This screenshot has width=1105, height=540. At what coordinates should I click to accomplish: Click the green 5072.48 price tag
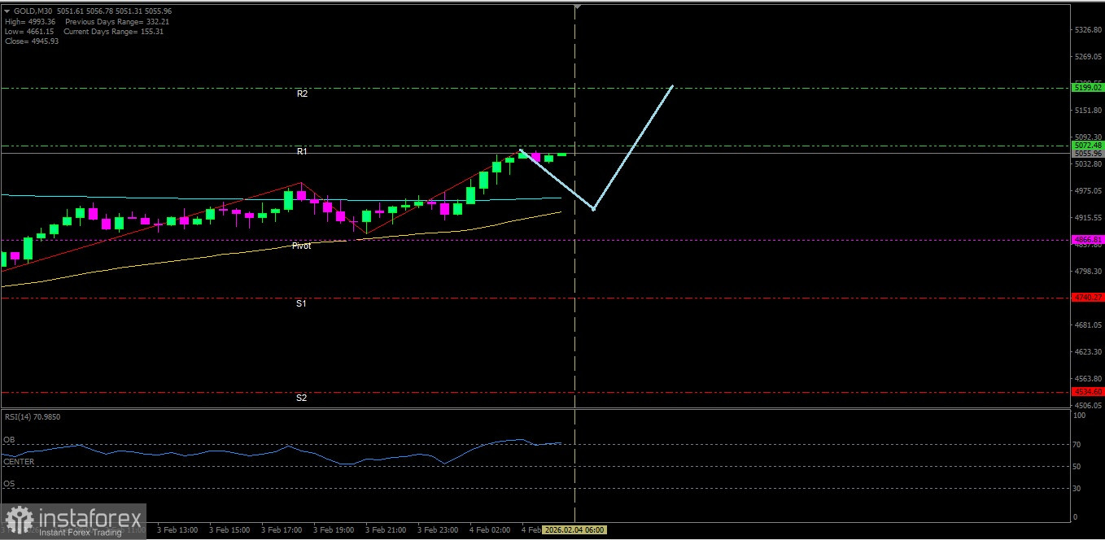coord(1087,146)
